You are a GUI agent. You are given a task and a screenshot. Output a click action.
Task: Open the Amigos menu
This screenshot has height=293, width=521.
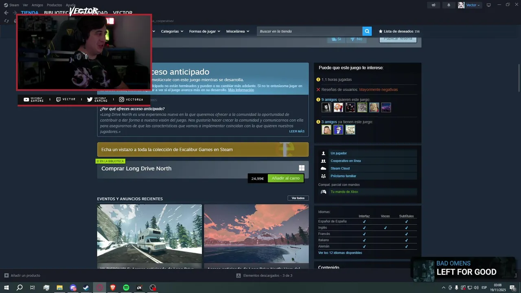click(37, 5)
